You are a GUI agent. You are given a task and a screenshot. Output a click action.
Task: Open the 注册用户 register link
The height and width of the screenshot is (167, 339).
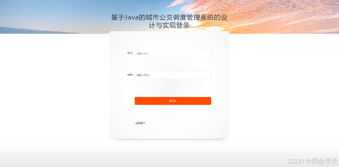tap(140, 123)
